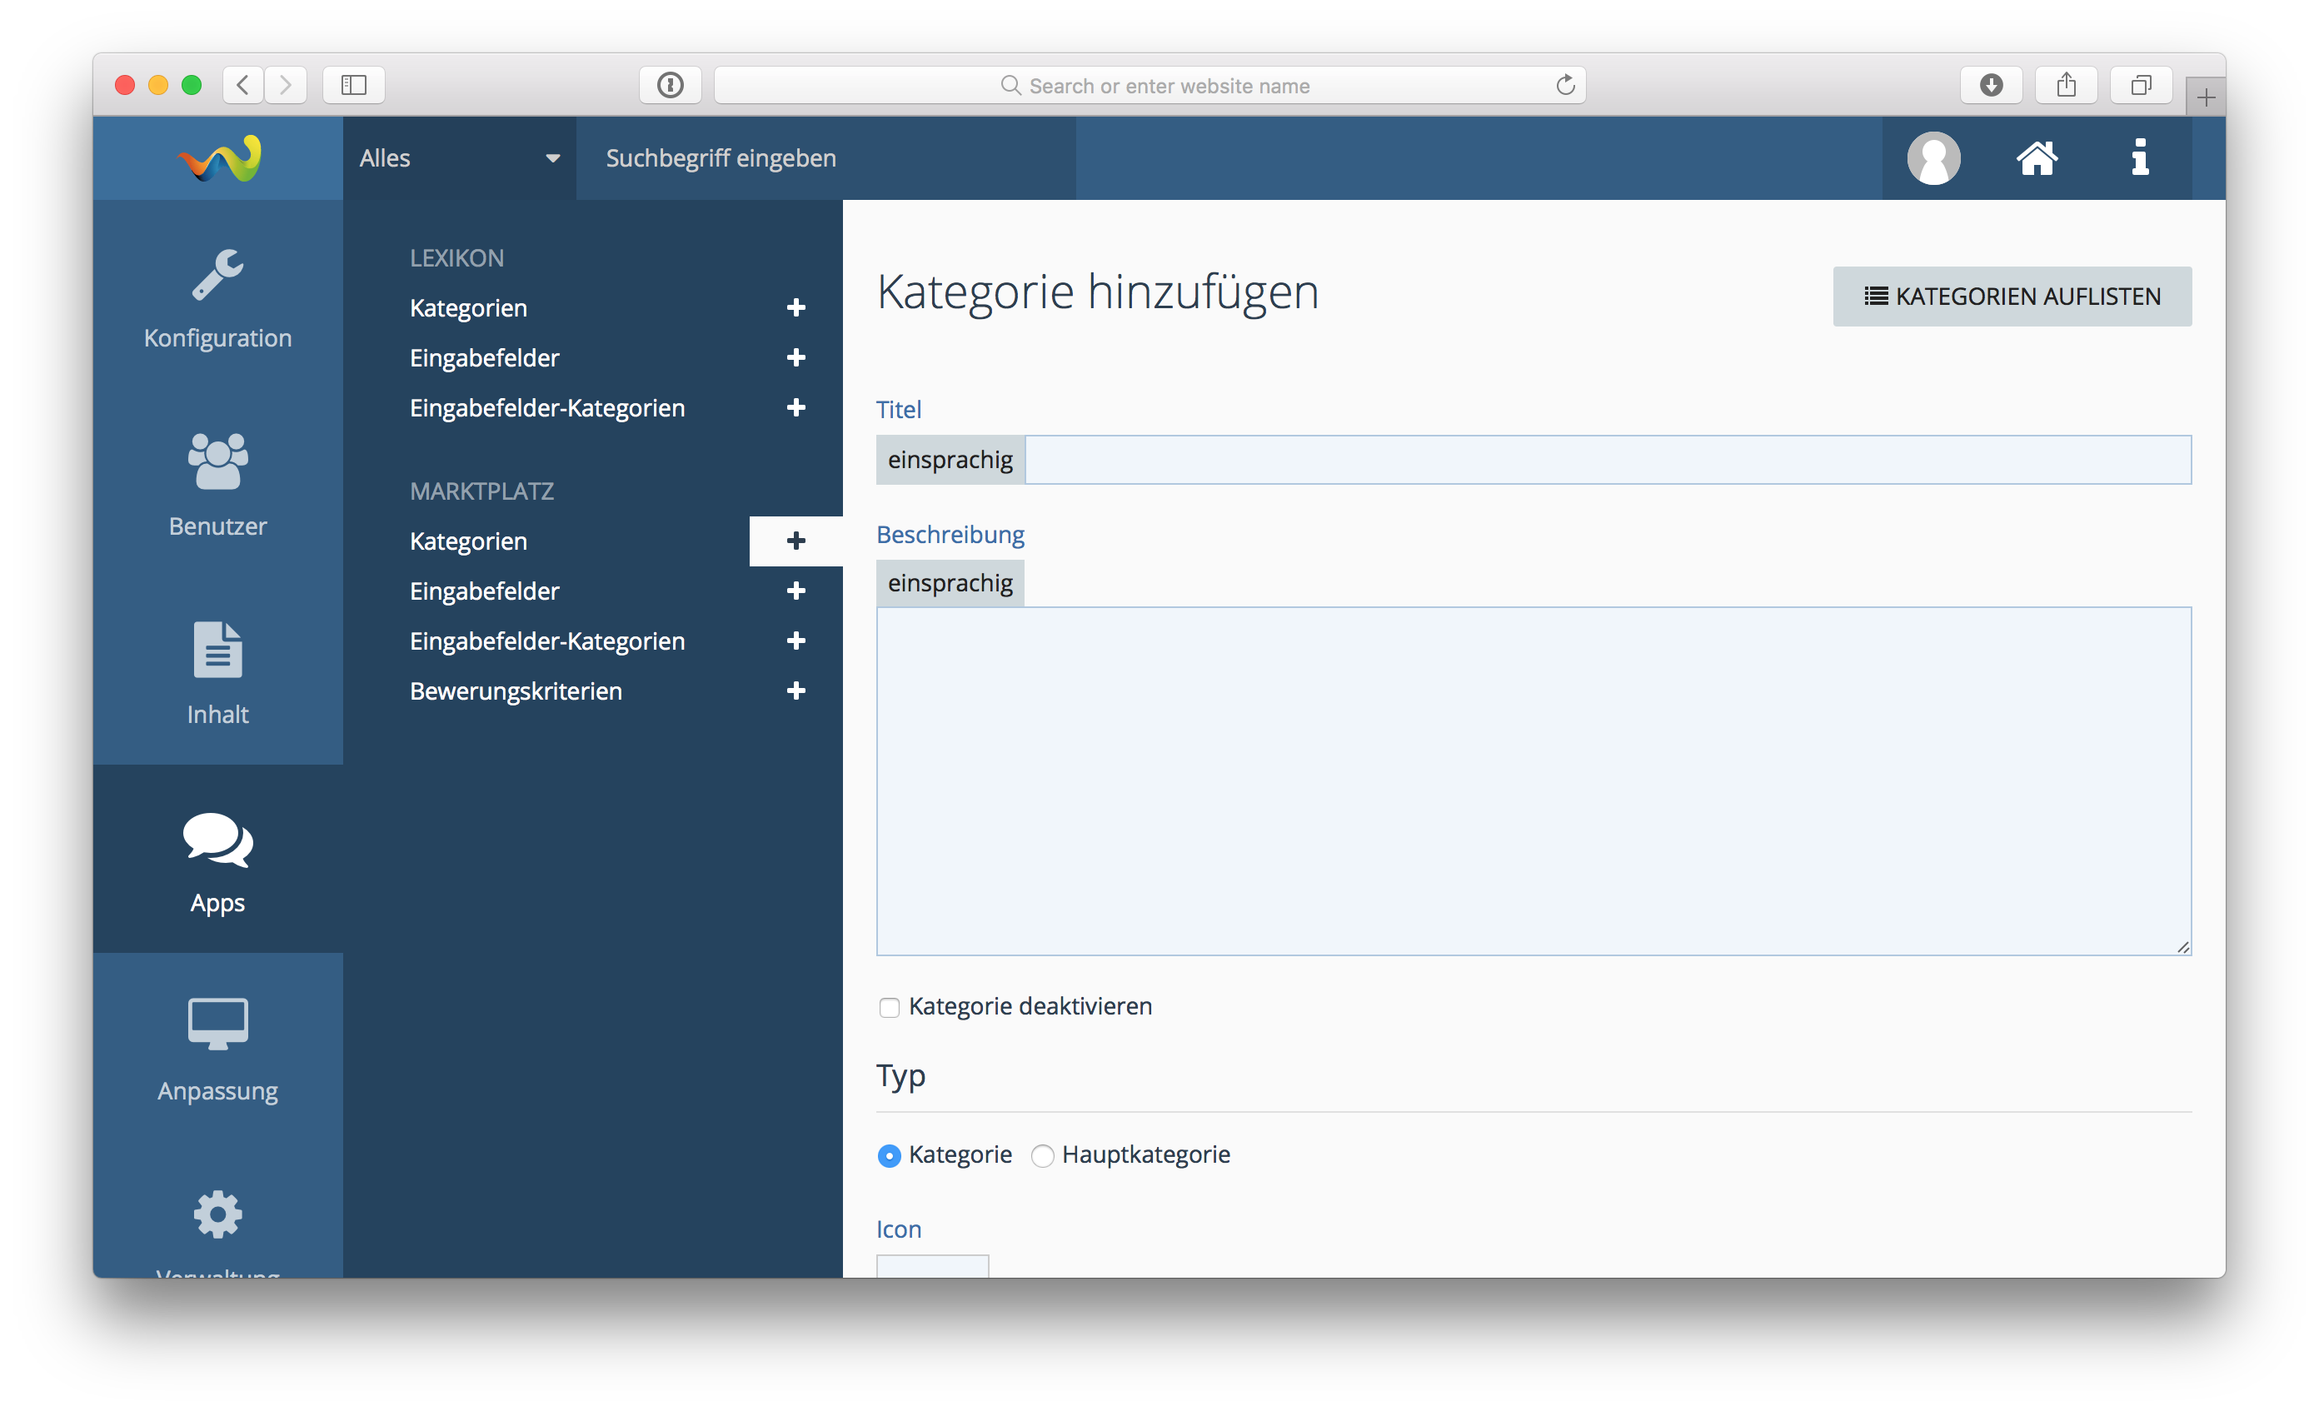Image resolution: width=2319 pixels, height=1411 pixels.
Task: Click the Beschreibung textarea
Action: 1534,781
